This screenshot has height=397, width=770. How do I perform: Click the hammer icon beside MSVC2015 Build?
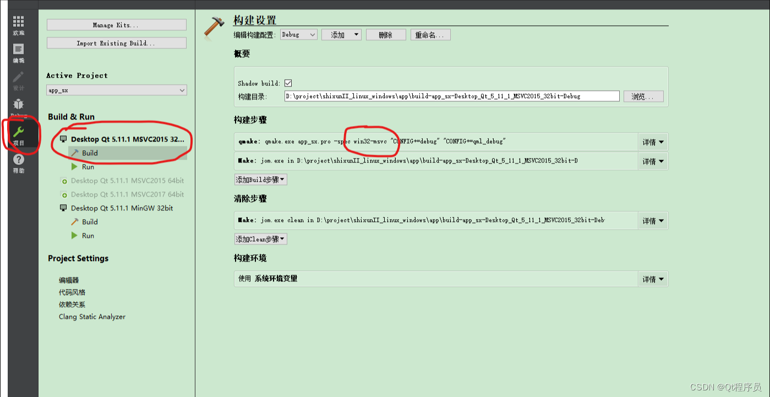click(x=75, y=153)
